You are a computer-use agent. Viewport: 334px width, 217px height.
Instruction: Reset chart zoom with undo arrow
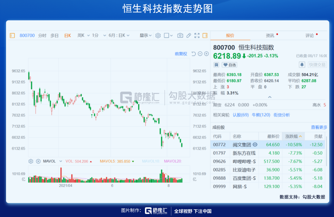[x=193, y=54]
